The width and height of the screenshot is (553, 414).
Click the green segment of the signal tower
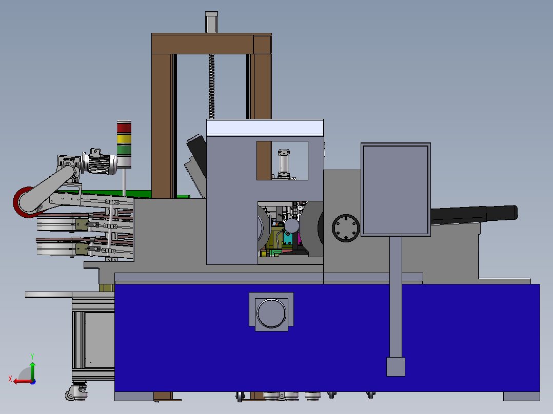pos(124,151)
